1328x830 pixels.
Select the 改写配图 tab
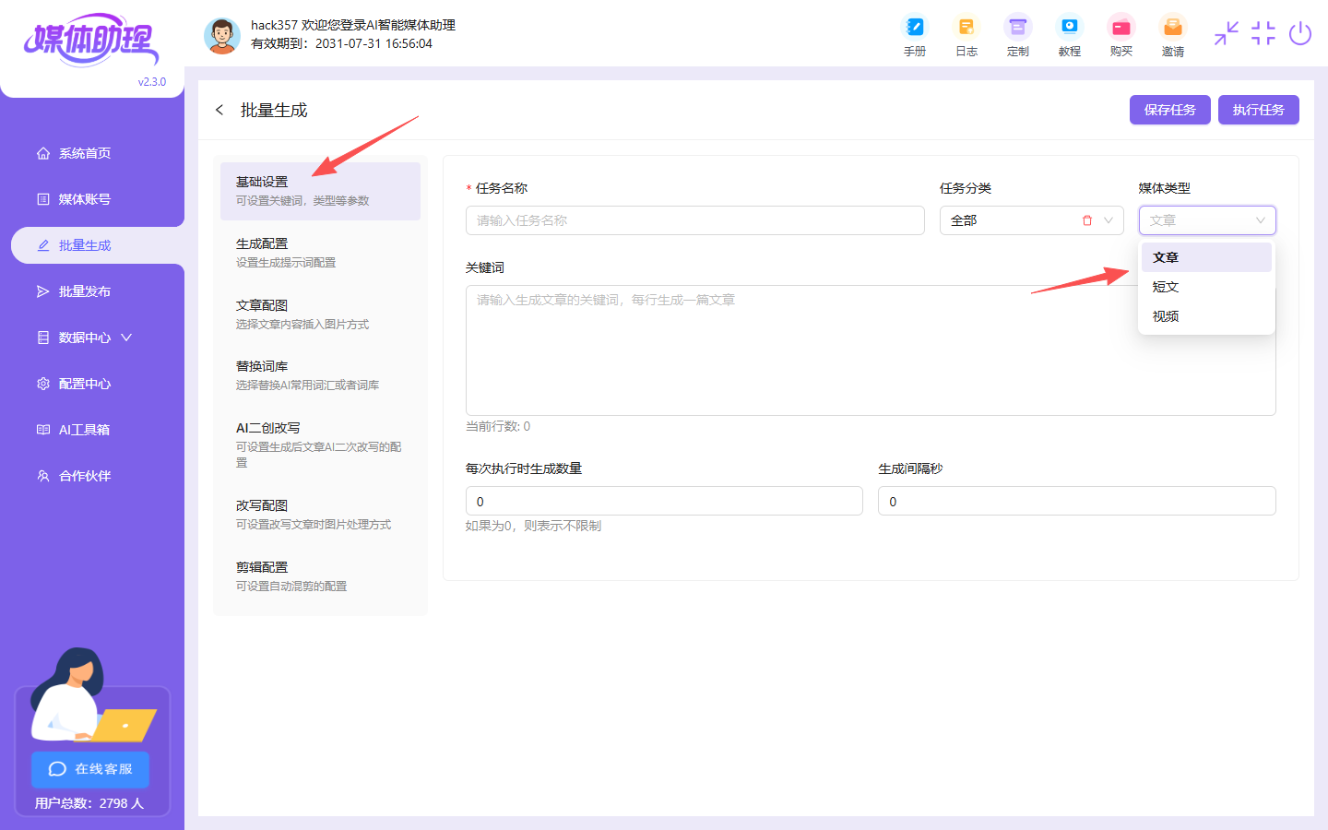(x=320, y=515)
